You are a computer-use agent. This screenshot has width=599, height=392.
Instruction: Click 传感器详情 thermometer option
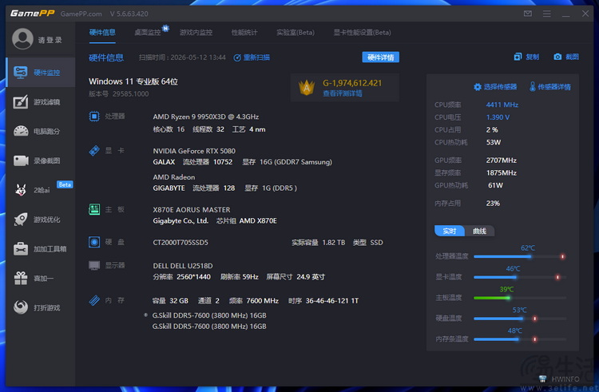click(x=549, y=87)
